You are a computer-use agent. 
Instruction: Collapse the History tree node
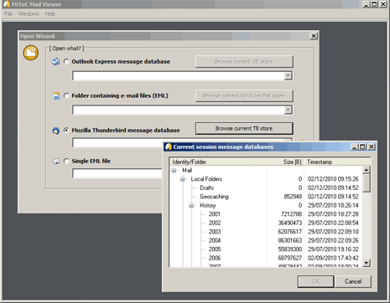tap(191, 206)
